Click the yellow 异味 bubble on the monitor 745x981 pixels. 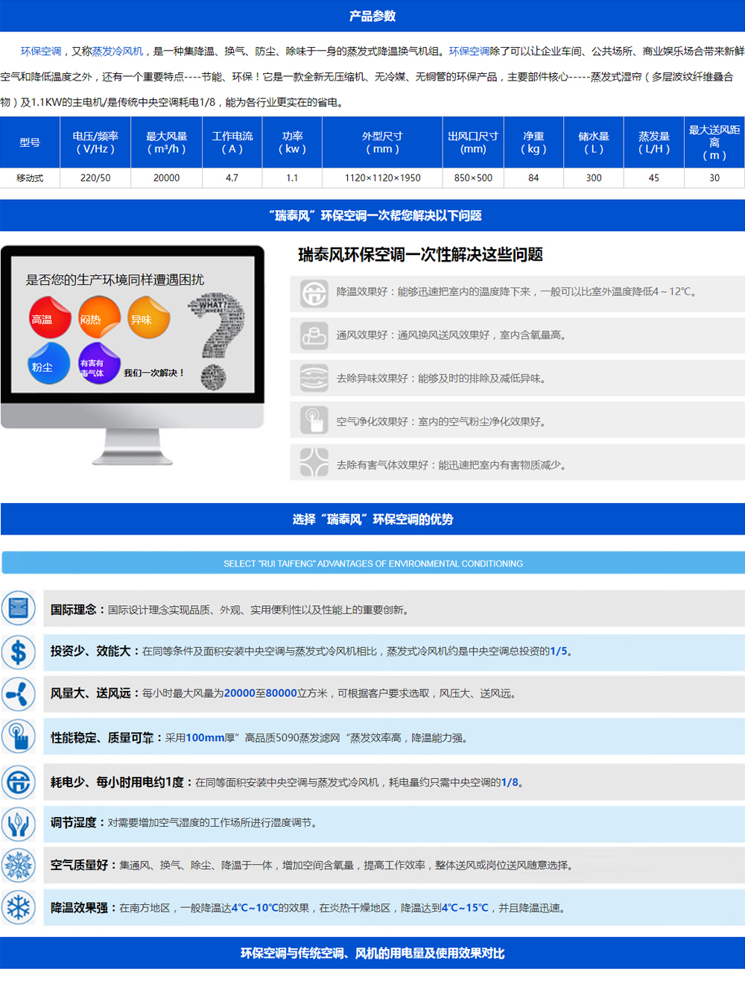pyautogui.click(x=148, y=317)
